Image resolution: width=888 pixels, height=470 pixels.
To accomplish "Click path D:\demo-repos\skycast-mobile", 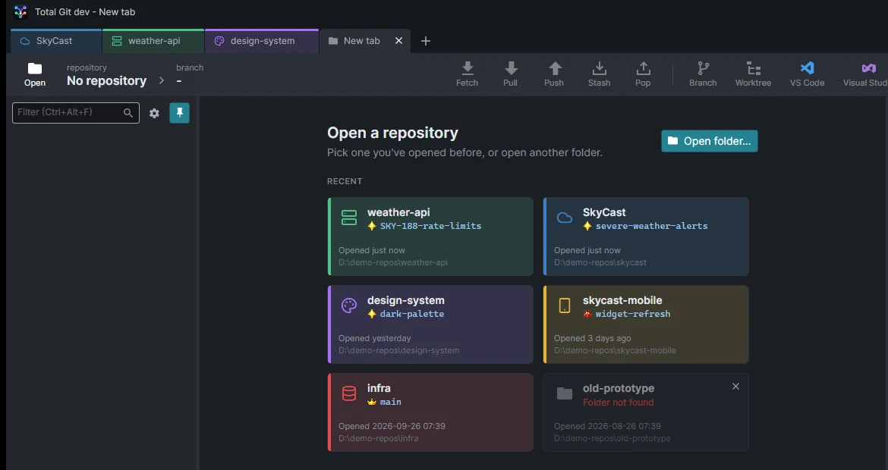I will [615, 350].
